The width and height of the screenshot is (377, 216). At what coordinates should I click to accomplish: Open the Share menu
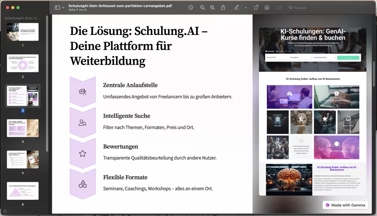tap(223, 7)
